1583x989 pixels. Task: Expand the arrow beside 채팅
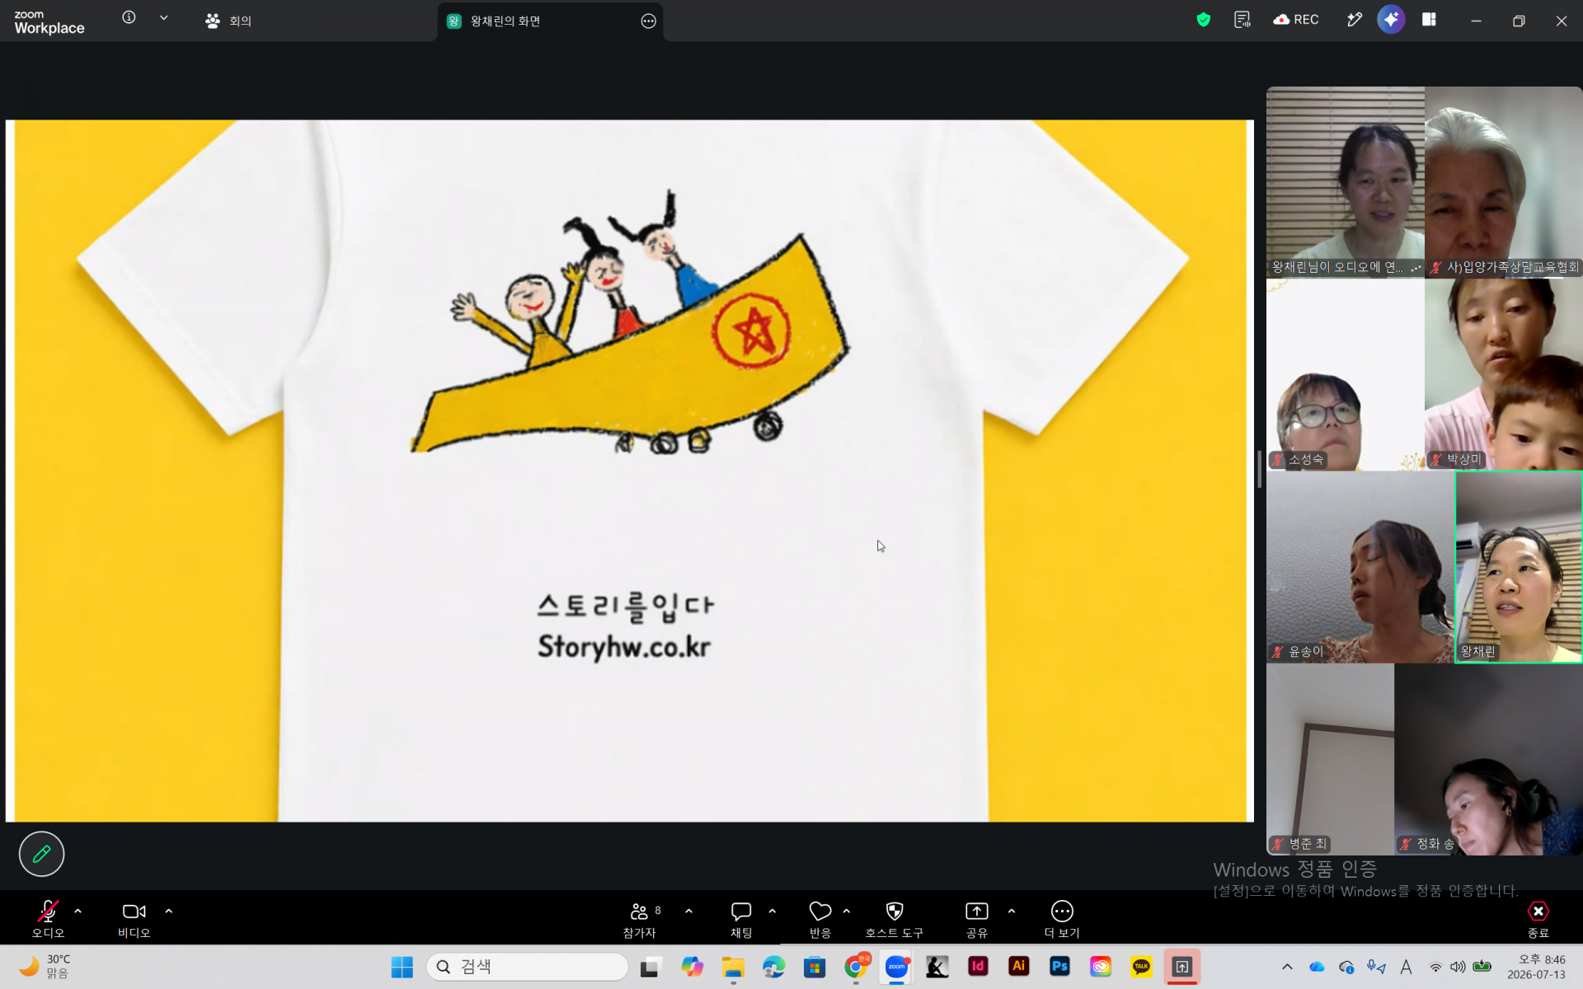773,912
